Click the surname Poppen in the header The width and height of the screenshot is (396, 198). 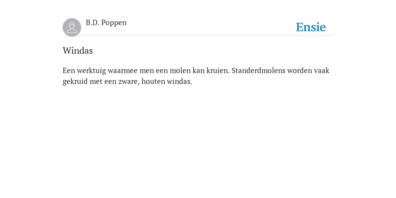114,23
